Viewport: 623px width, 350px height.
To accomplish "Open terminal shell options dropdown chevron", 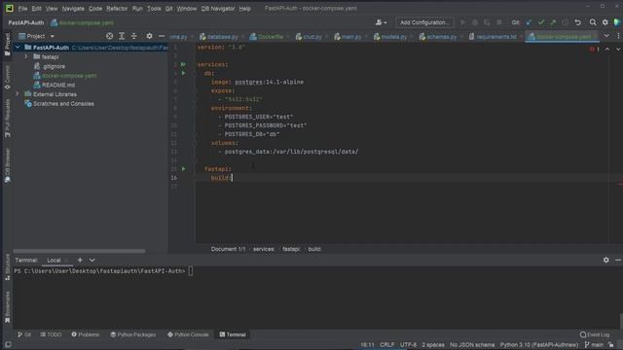I will [92, 261].
